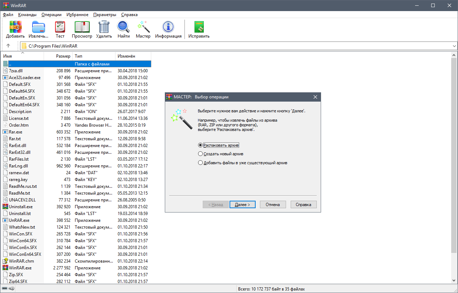Launch the Мастер wizard wand icon
Viewport: 458px width, 293px height.
[x=143, y=27]
